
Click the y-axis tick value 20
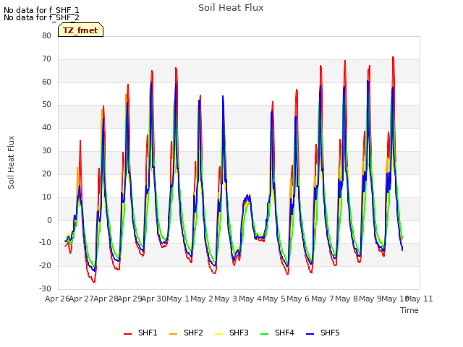[x=46, y=173]
